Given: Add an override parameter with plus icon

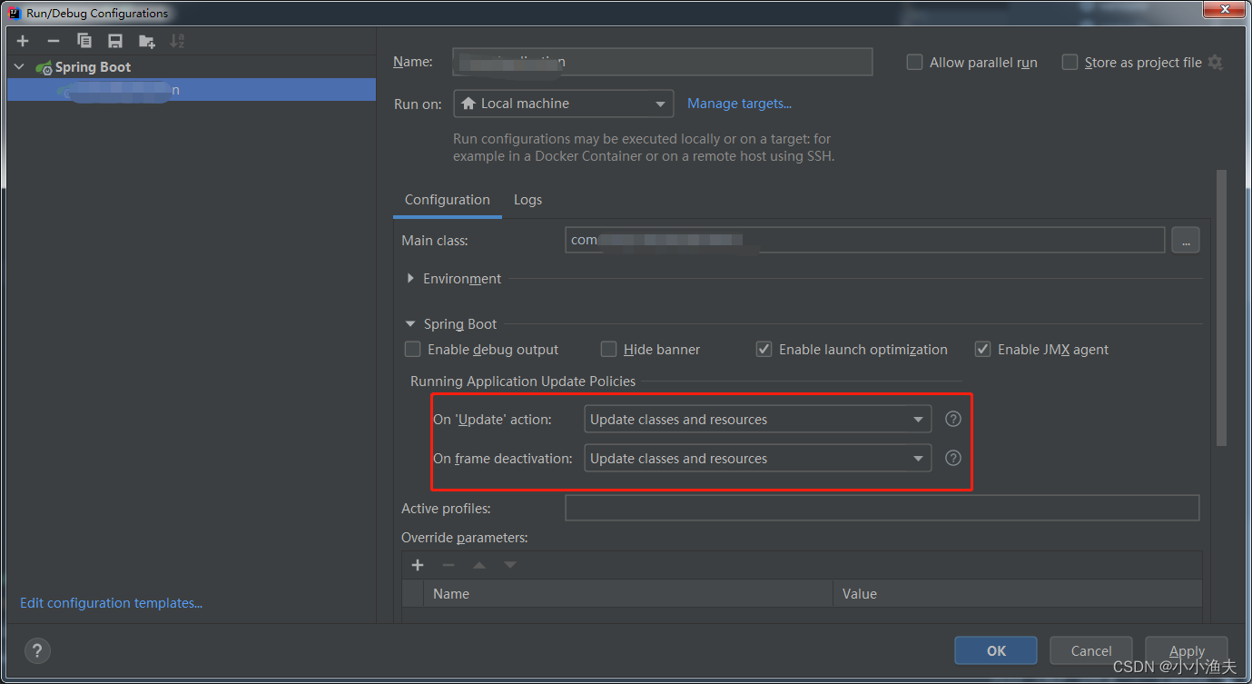Looking at the screenshot, I should [x=418, y=565].
